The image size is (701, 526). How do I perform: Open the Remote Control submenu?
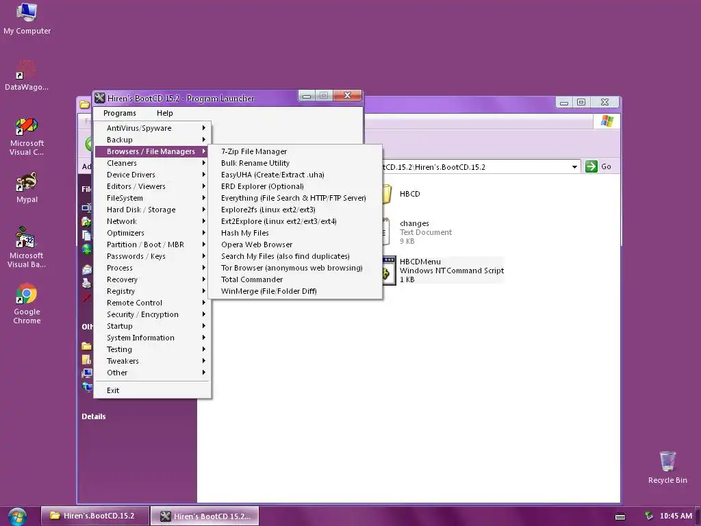click(152, 302)
